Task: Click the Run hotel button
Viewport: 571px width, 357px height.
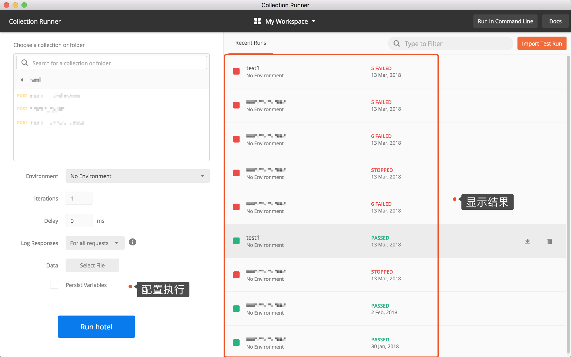Action: [96, 327]
